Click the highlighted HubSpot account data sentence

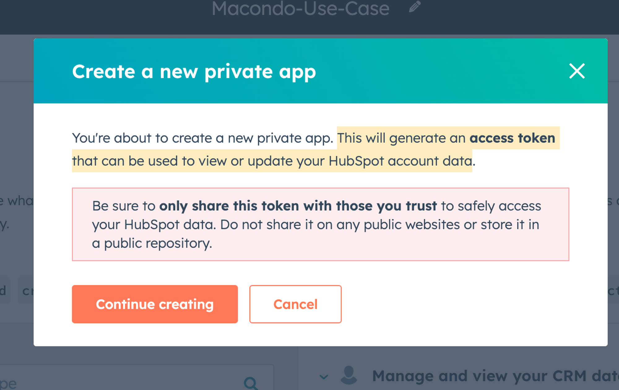pos(272,161)
